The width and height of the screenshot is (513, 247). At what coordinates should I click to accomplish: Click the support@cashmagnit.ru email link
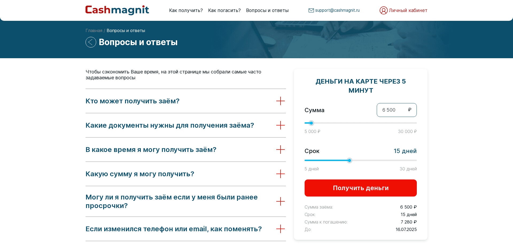tap(337, 10)
